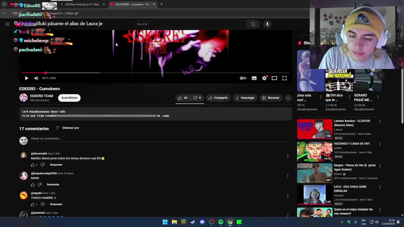Open ESKEREI TEAM channel avatar
This screenshot has width=404, height=227.
click(x=24, y=98)
